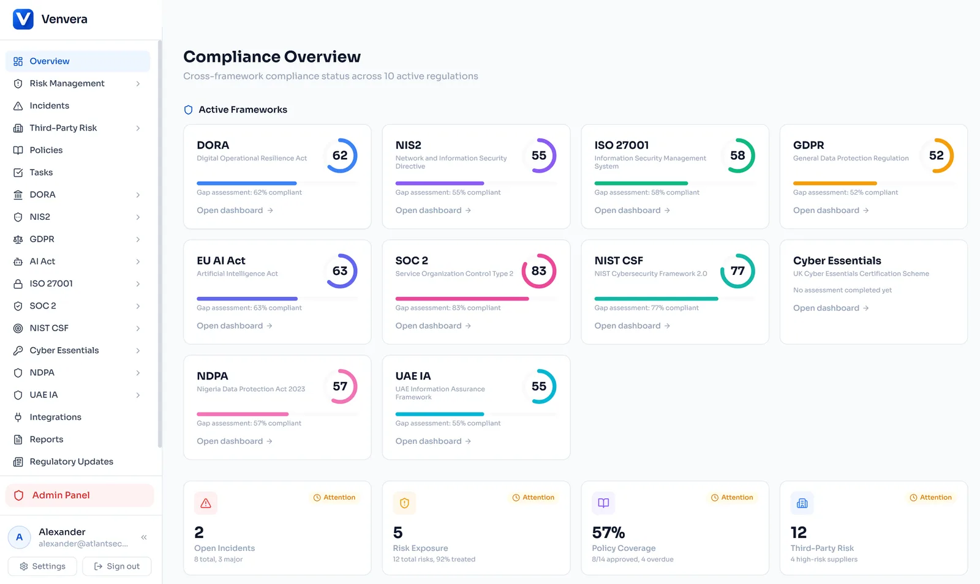Open Integrations menu item
Image resolution: width=980 pixels, height=584 pixels.
78,417
